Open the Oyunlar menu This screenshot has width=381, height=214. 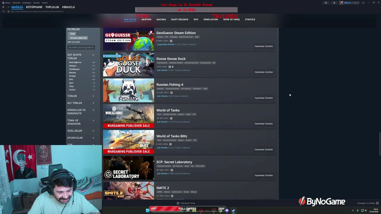pyautogui.click(x=37, y=3)
